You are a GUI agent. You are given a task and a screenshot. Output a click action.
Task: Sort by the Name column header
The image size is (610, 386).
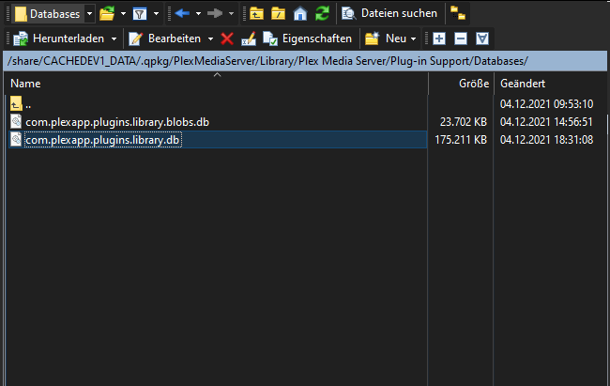click(216, 84)
